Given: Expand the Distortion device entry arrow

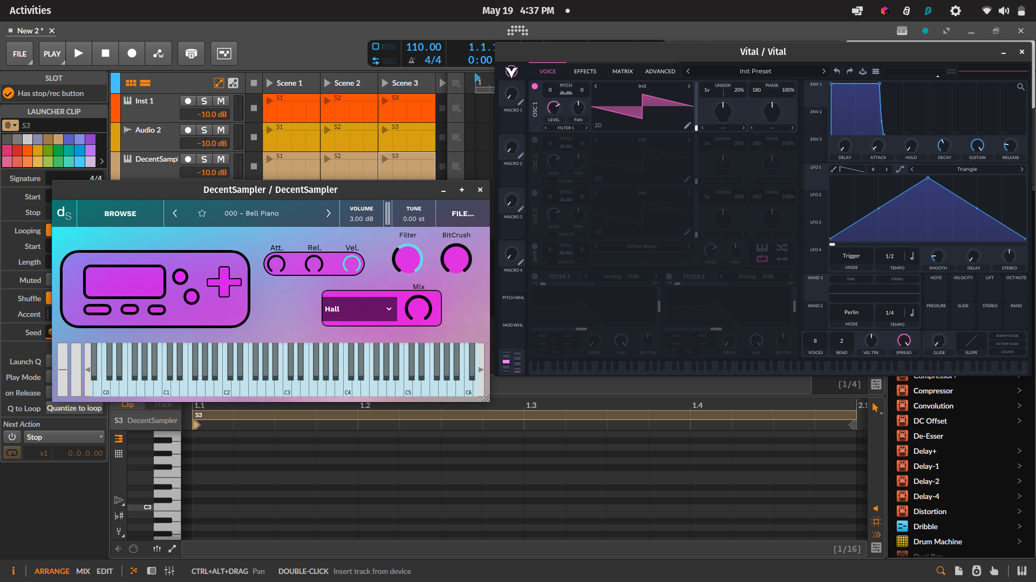Looking at the screenshot, I should click(x=1019, y=511).
